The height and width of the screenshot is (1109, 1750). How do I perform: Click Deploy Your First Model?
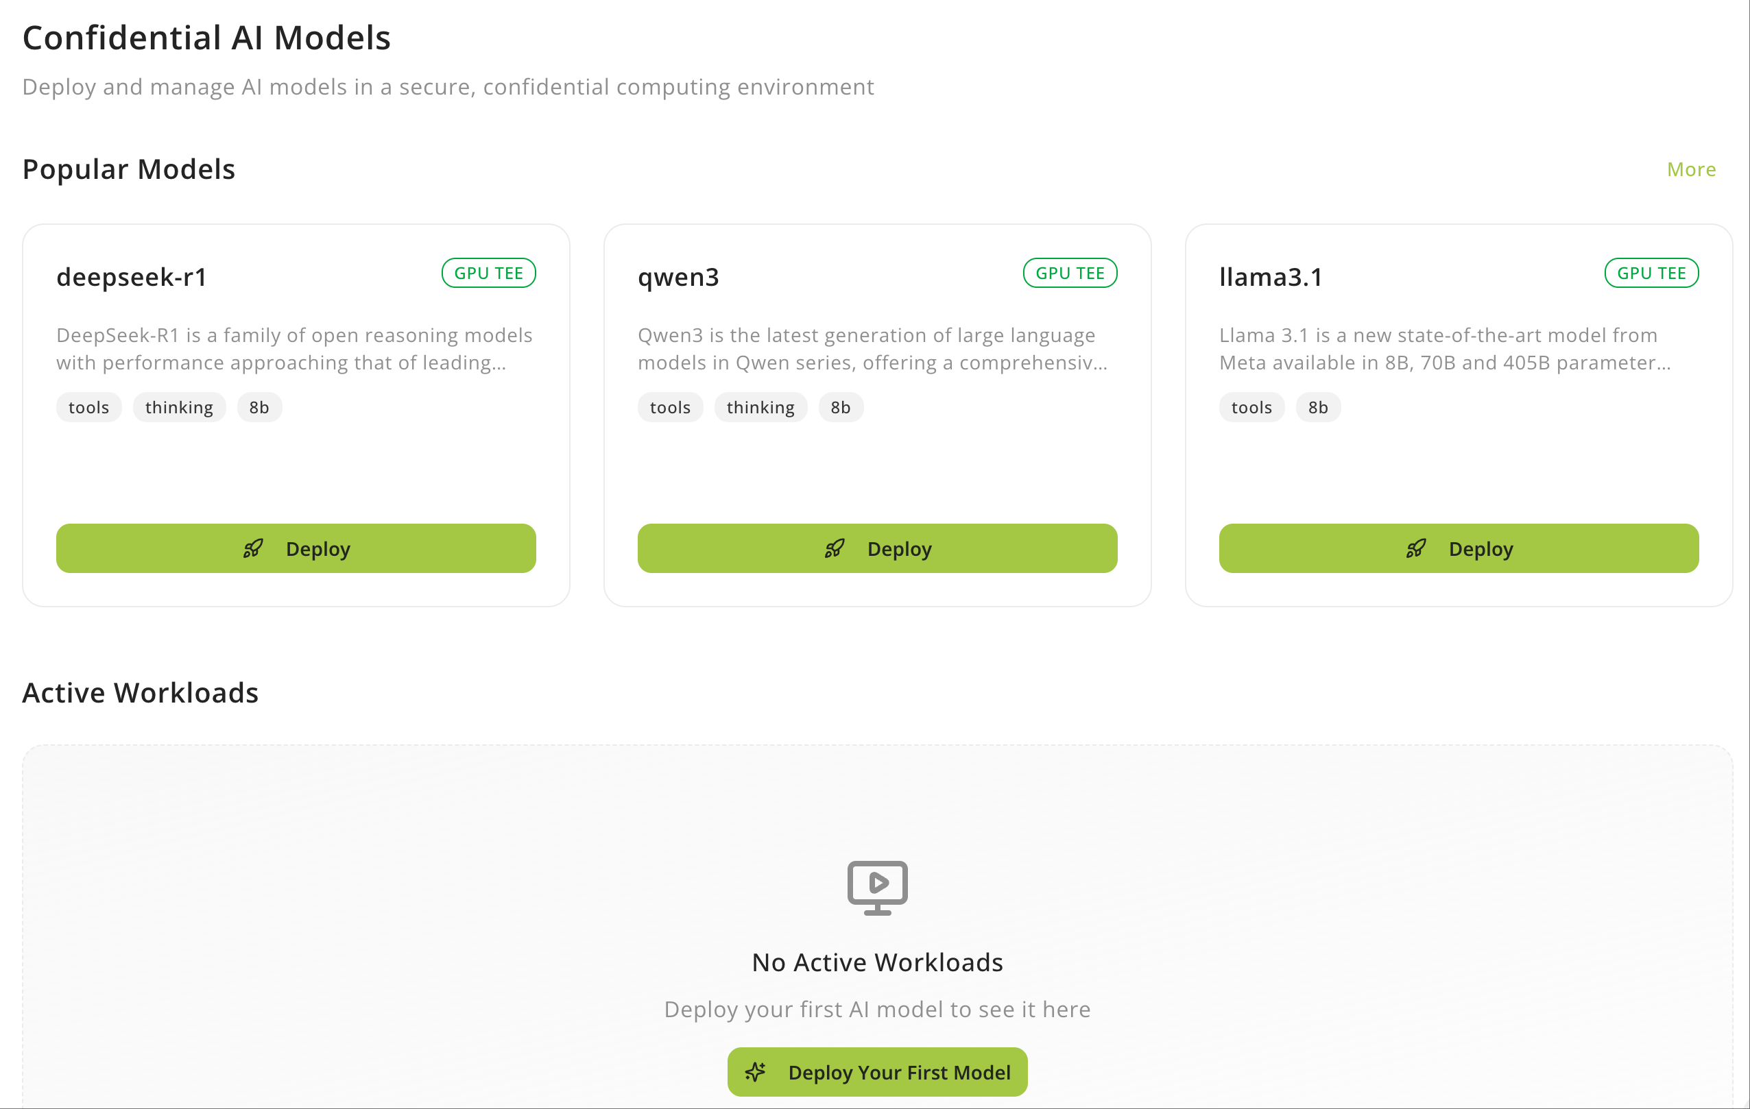point(877,1071)
